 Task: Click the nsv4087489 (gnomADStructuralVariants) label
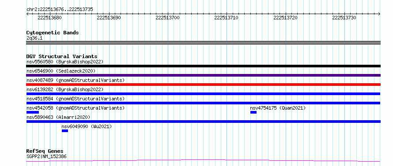point(76,80)
